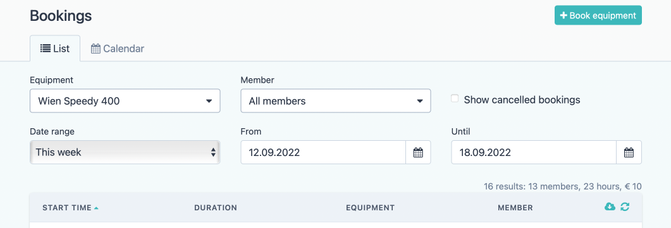The width and height of the screenshot is (671, 228).
Task: Click the From date field 12.09.2022
Action: coord(323,152)
